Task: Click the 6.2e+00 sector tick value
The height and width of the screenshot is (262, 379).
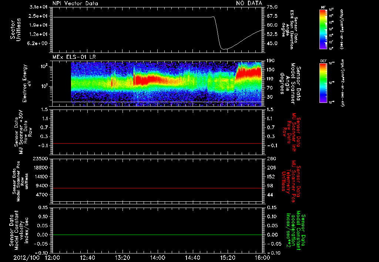Action: (x=38, y=43)
